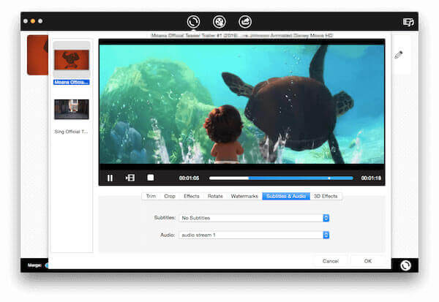Select the Sing Official trailer thumbnail
Viewport: 439px width, 302px height.
[72, 110]
